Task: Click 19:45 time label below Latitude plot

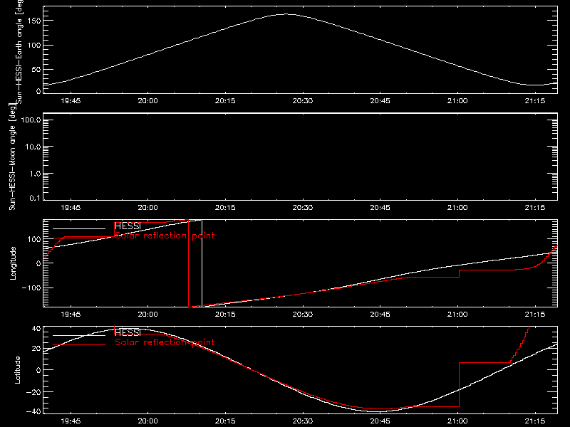Action: (x=71, y=421)
